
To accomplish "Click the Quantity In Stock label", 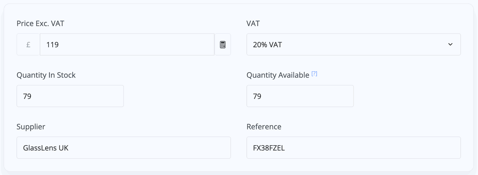I will (46, 75).
